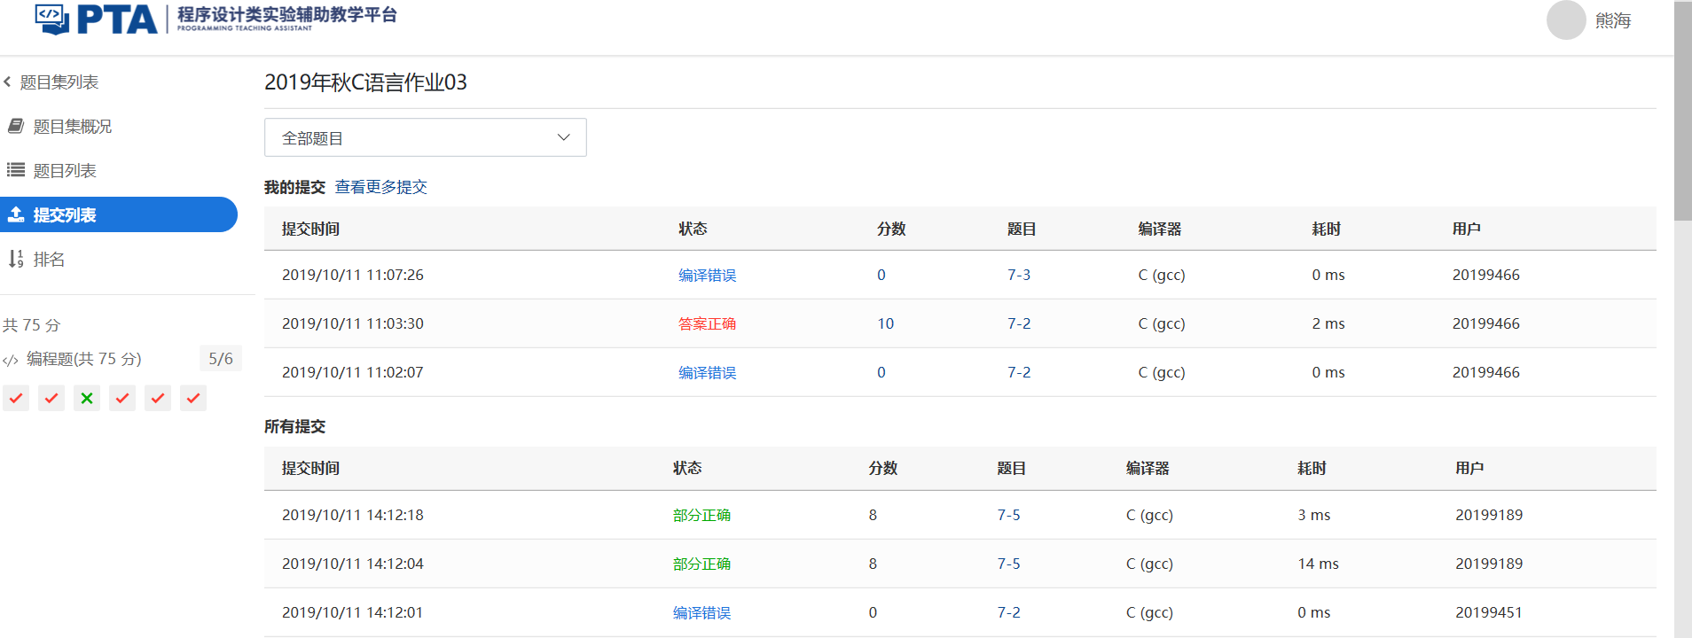Image resolution: width=1692 pixels, height=638 pixels.
Task: Click the user avatar circle
Action: (1565, 19)
